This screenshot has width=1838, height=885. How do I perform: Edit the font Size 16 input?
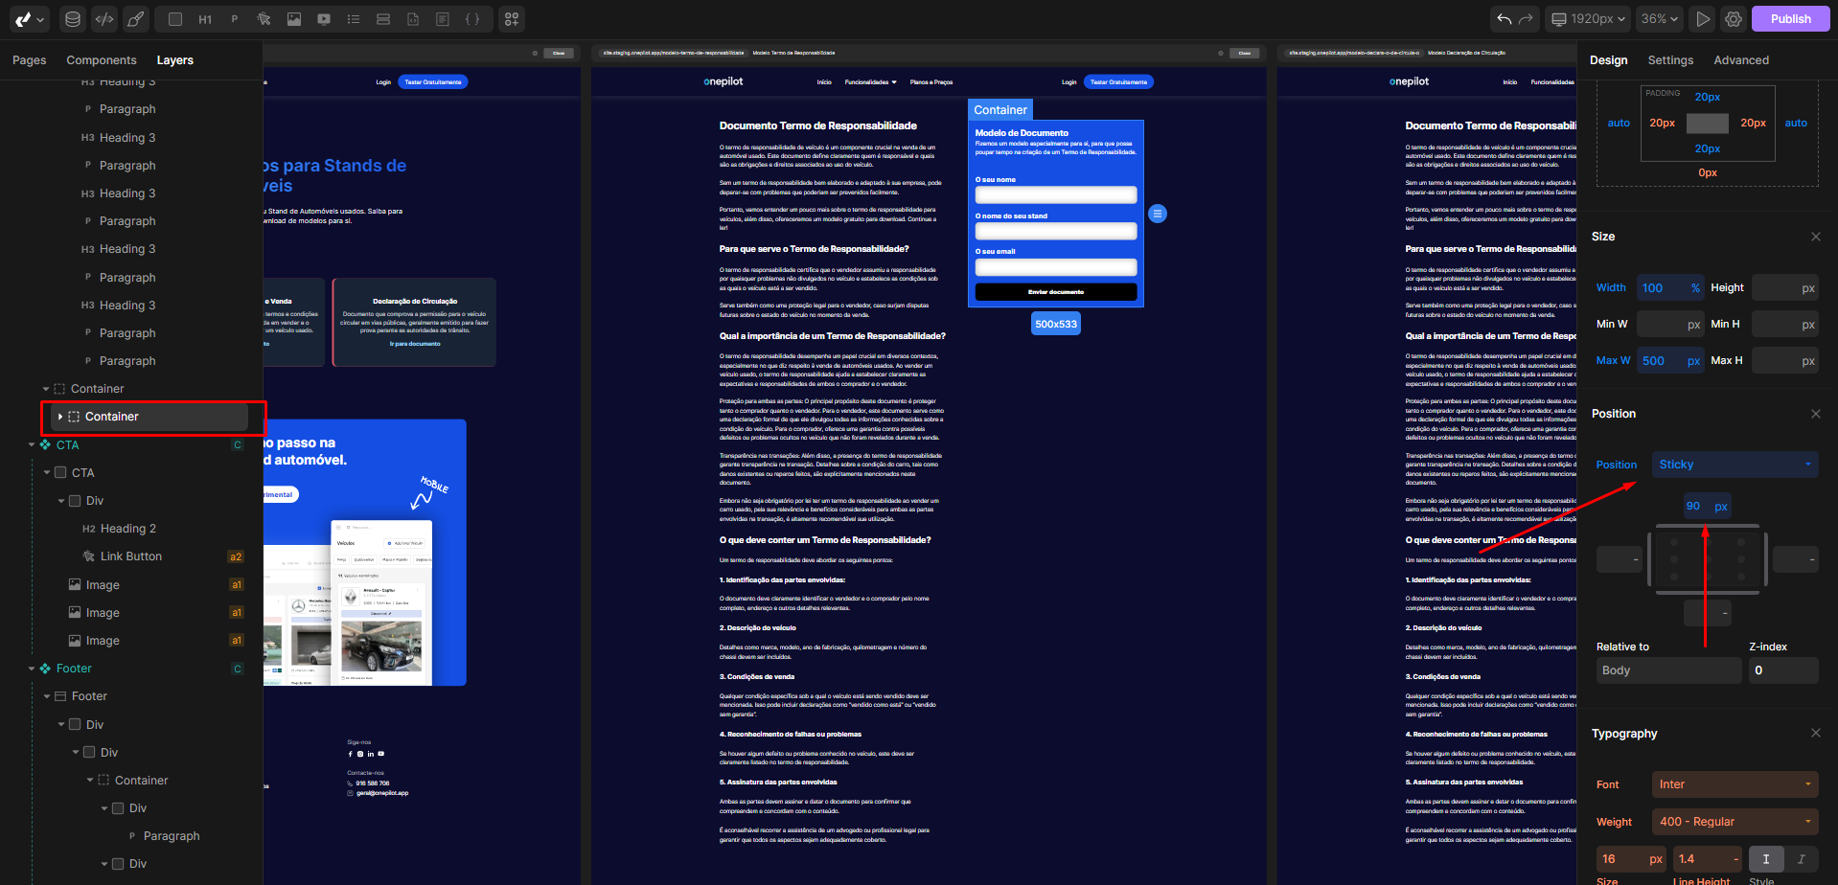point(1631,859)
